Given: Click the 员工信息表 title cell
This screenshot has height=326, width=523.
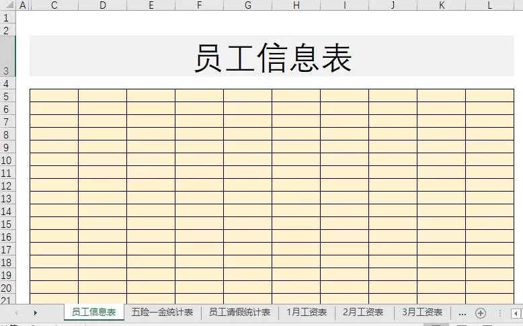Looking at the screenshot, I should click(272, 57).
